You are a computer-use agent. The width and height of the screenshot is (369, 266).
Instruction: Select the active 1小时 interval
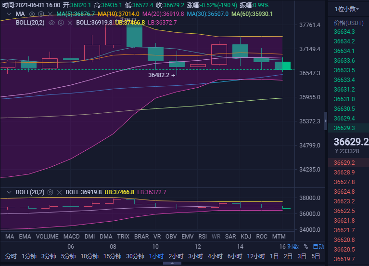[156, 256]
